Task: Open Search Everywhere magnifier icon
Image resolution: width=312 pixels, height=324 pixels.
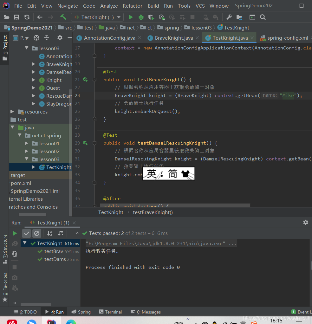Action: 263,17
